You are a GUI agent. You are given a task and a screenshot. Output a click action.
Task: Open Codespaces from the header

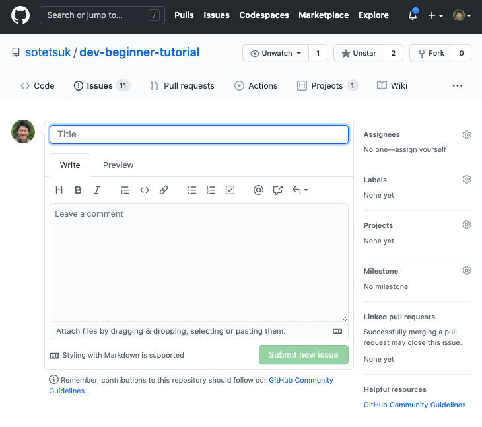[263, 15]
